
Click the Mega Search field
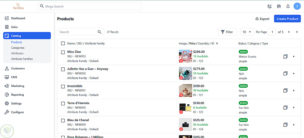(x=89, y=6)
